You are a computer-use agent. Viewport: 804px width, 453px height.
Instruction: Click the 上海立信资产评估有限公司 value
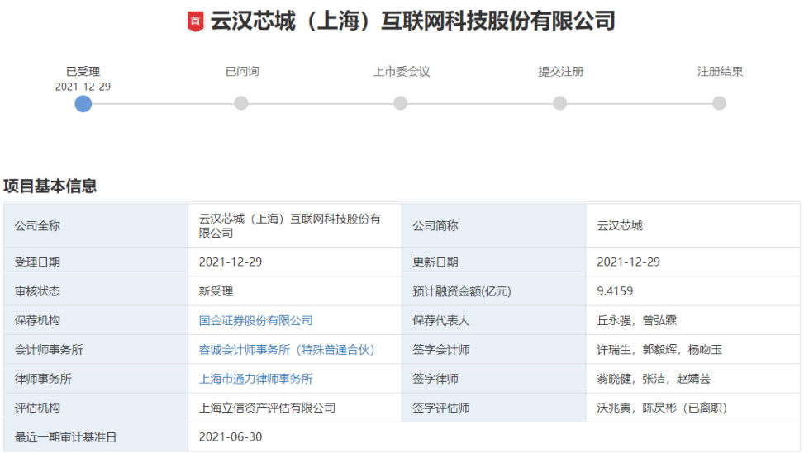click(267, 408)
